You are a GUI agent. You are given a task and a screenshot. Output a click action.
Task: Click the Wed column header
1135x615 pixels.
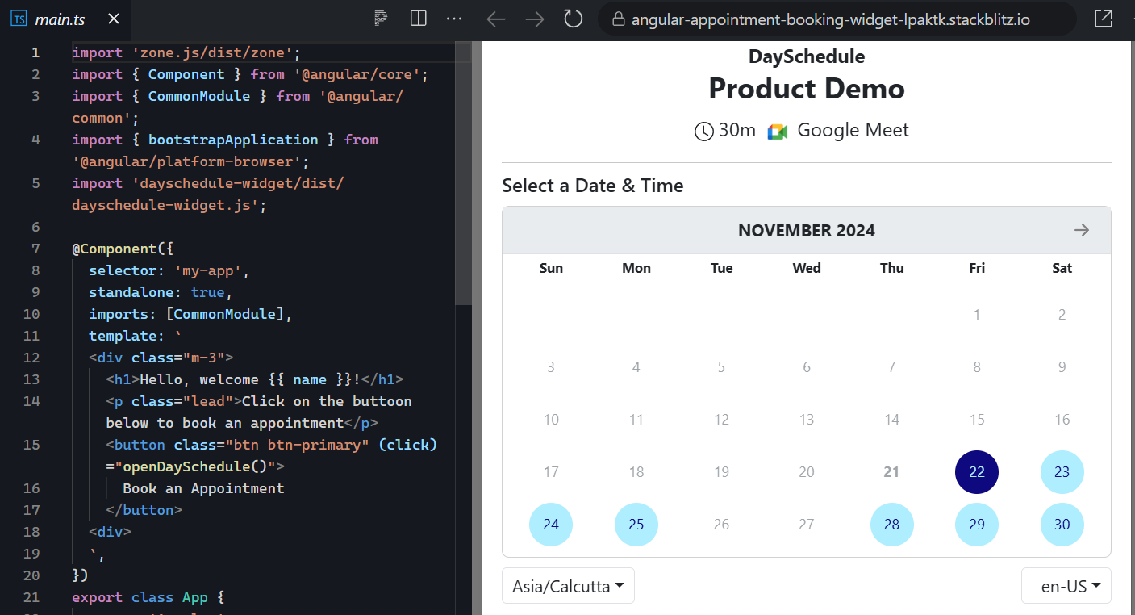coord(807,268)
